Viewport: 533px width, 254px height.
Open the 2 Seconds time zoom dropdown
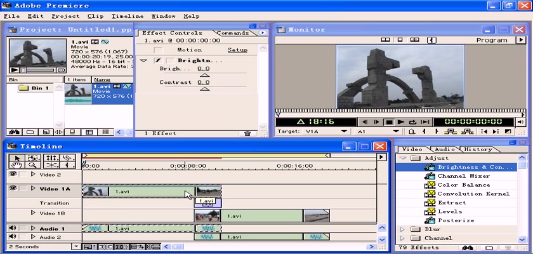click(77, 246)
